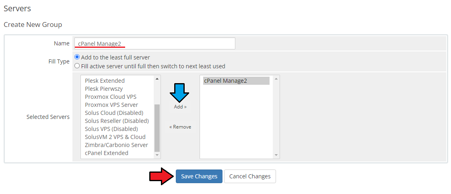The image size is (451, 194).
Task: Choose Proxmox VPS Server from the list
Action: coord(111,105)
